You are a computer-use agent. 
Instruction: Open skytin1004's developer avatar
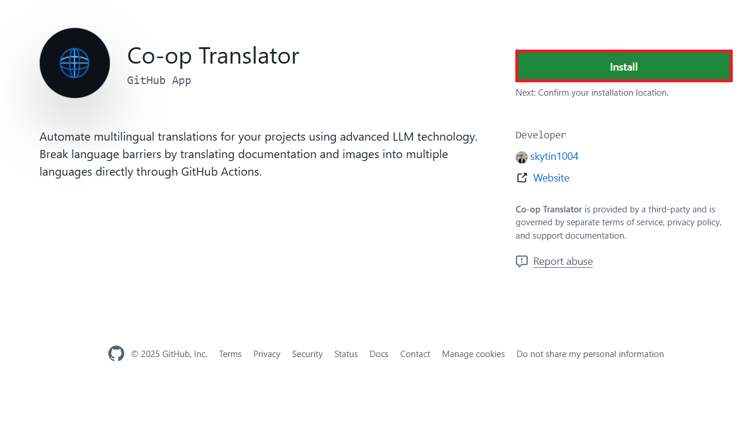[522, 157]
